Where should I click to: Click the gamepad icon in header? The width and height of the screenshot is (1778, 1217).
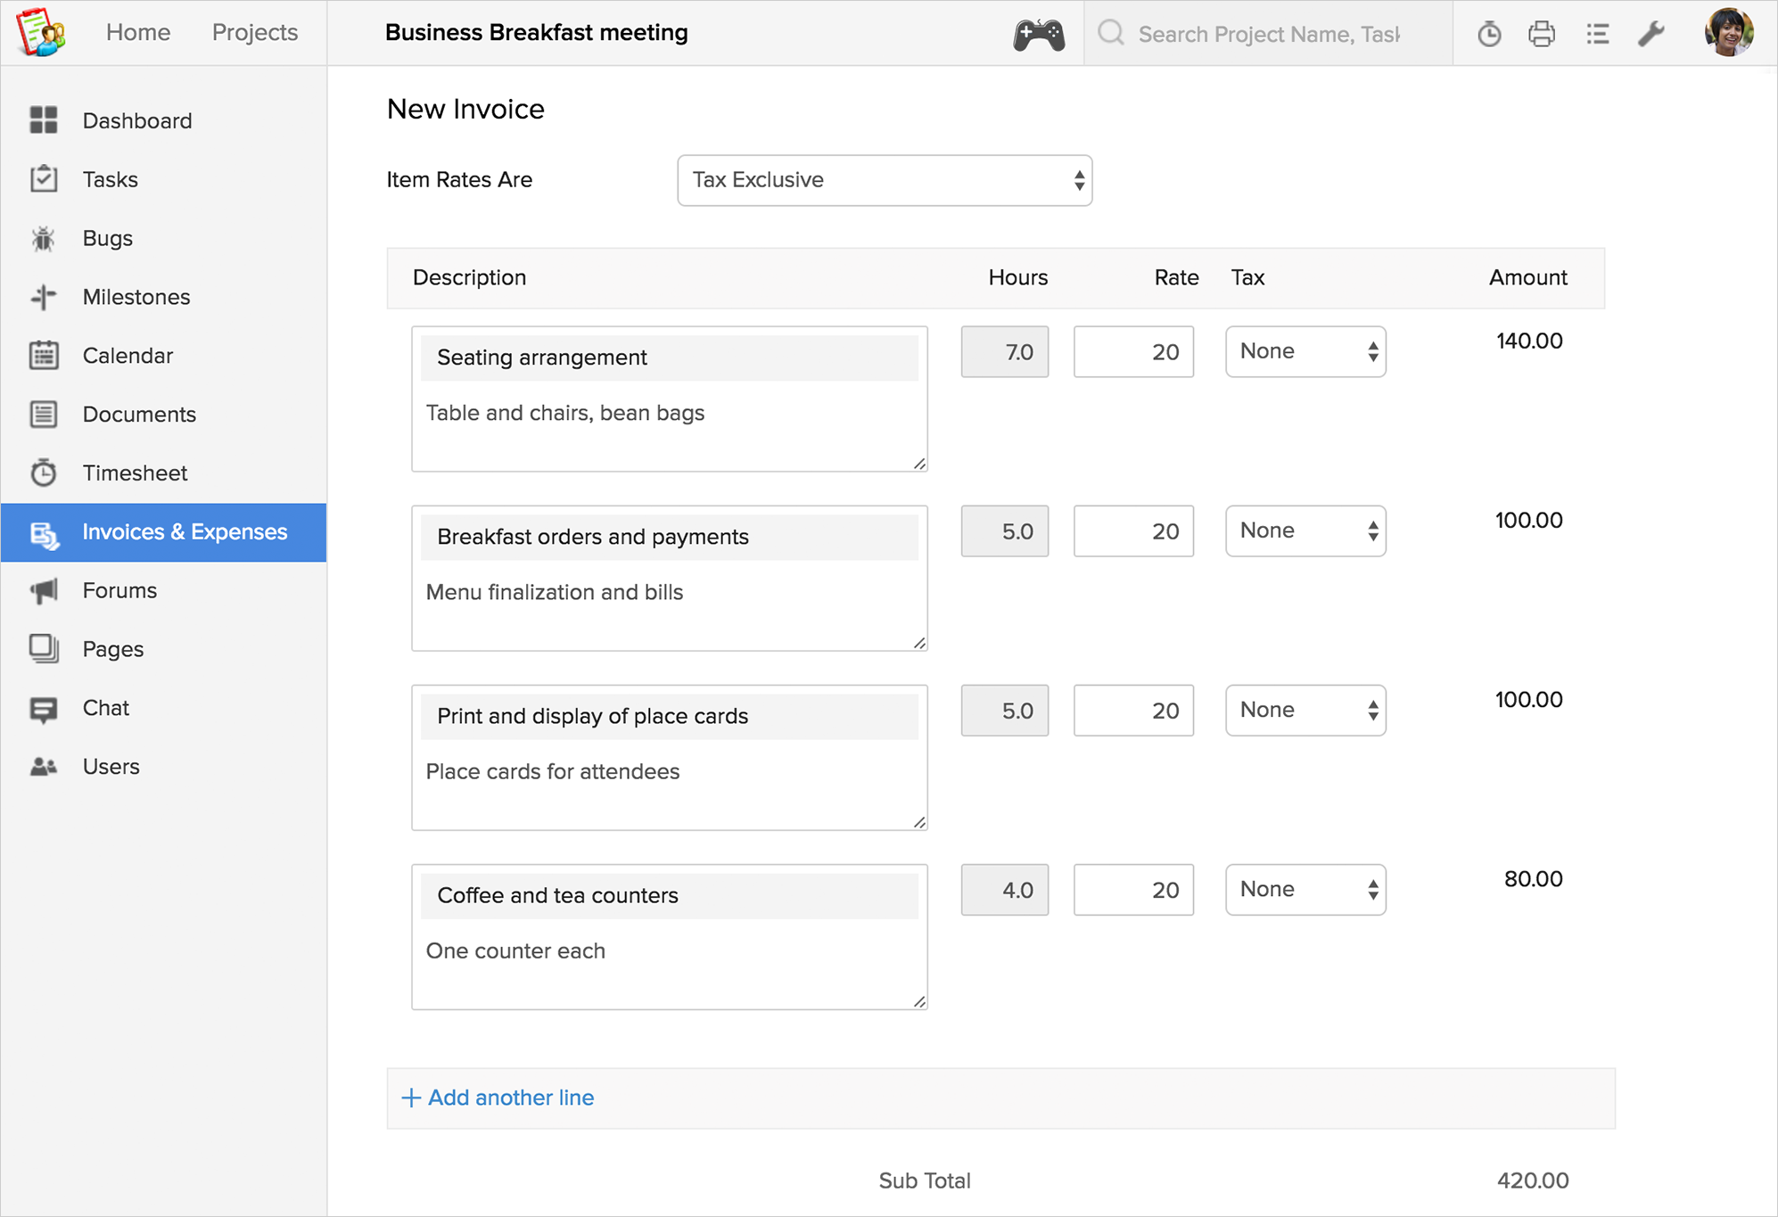tap(1038, 34)
